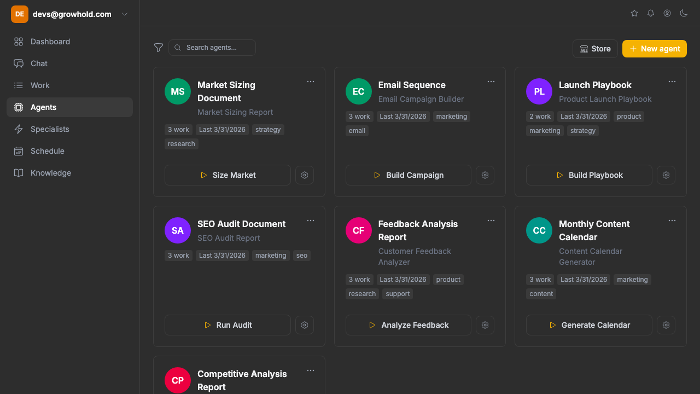700x394 pixels.
Task: Expand the devs@growhold.com account dropdown
Action: 125,14
